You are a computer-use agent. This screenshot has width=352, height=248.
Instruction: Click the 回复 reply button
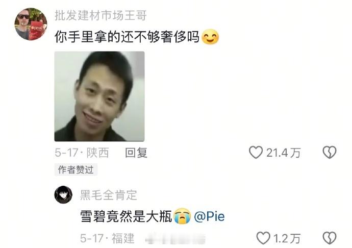tap(136, 153)
